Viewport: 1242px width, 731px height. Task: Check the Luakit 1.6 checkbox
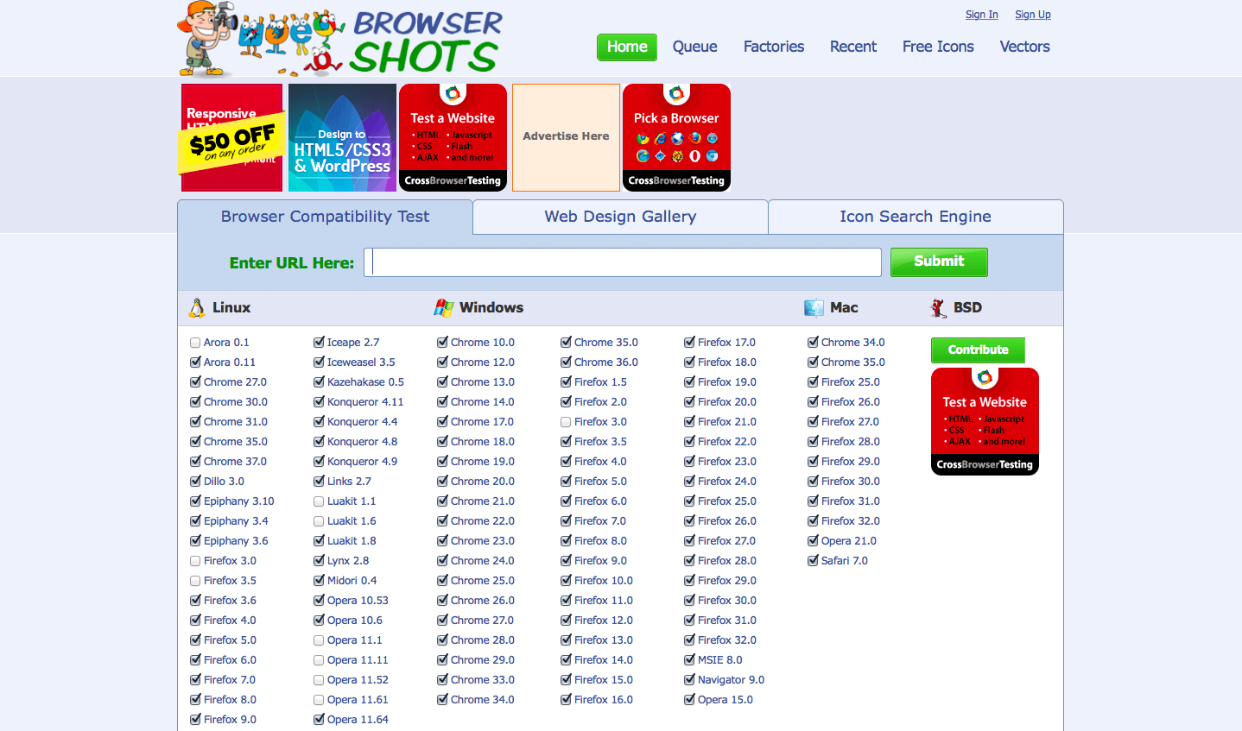coord(319,521)
